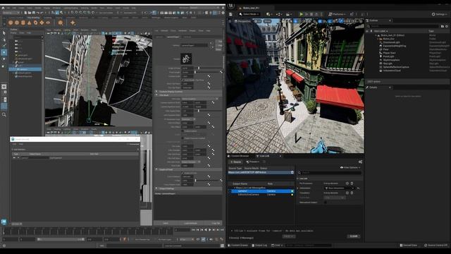Open the Show menu in Unreal viewport
This screenshot has width=451, height=254.
pyautogui.click(x=268, y=21)
